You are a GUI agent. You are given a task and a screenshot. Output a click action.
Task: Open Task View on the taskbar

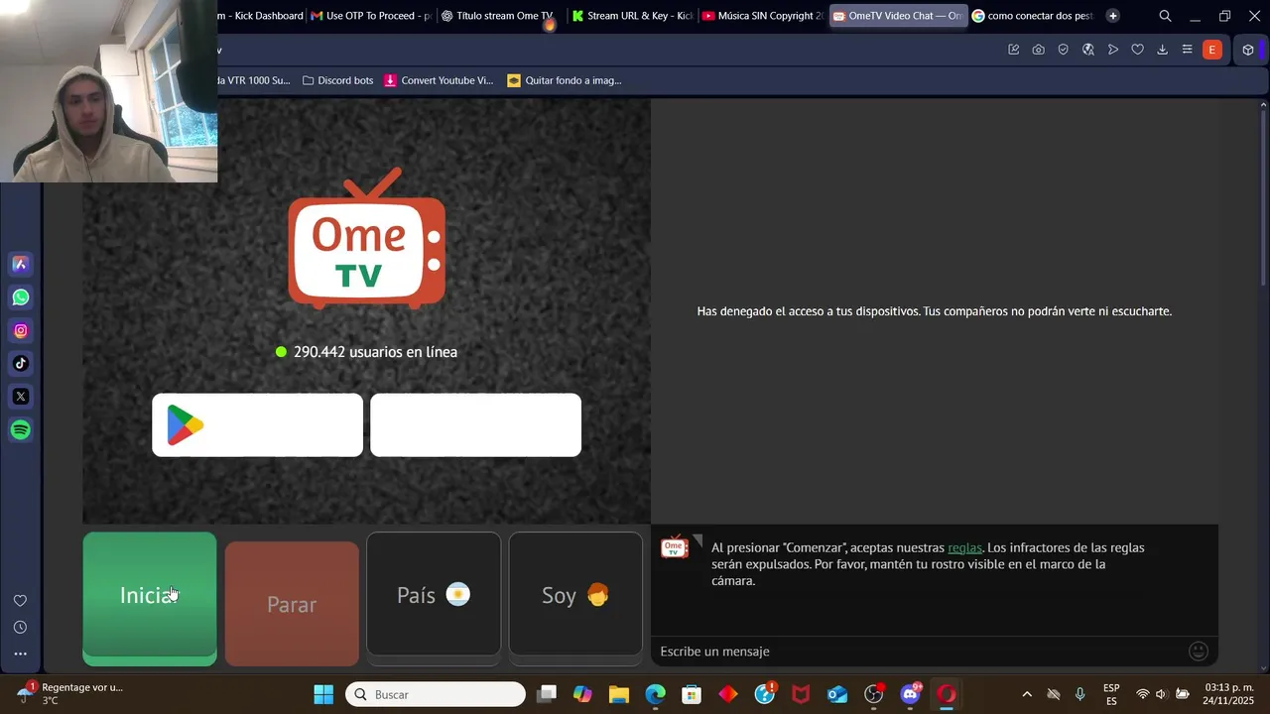(x=547, y=694)
